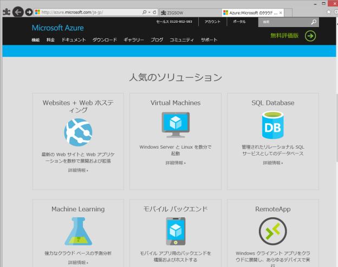Click the Virtual Machines heading

coord(175,103)
